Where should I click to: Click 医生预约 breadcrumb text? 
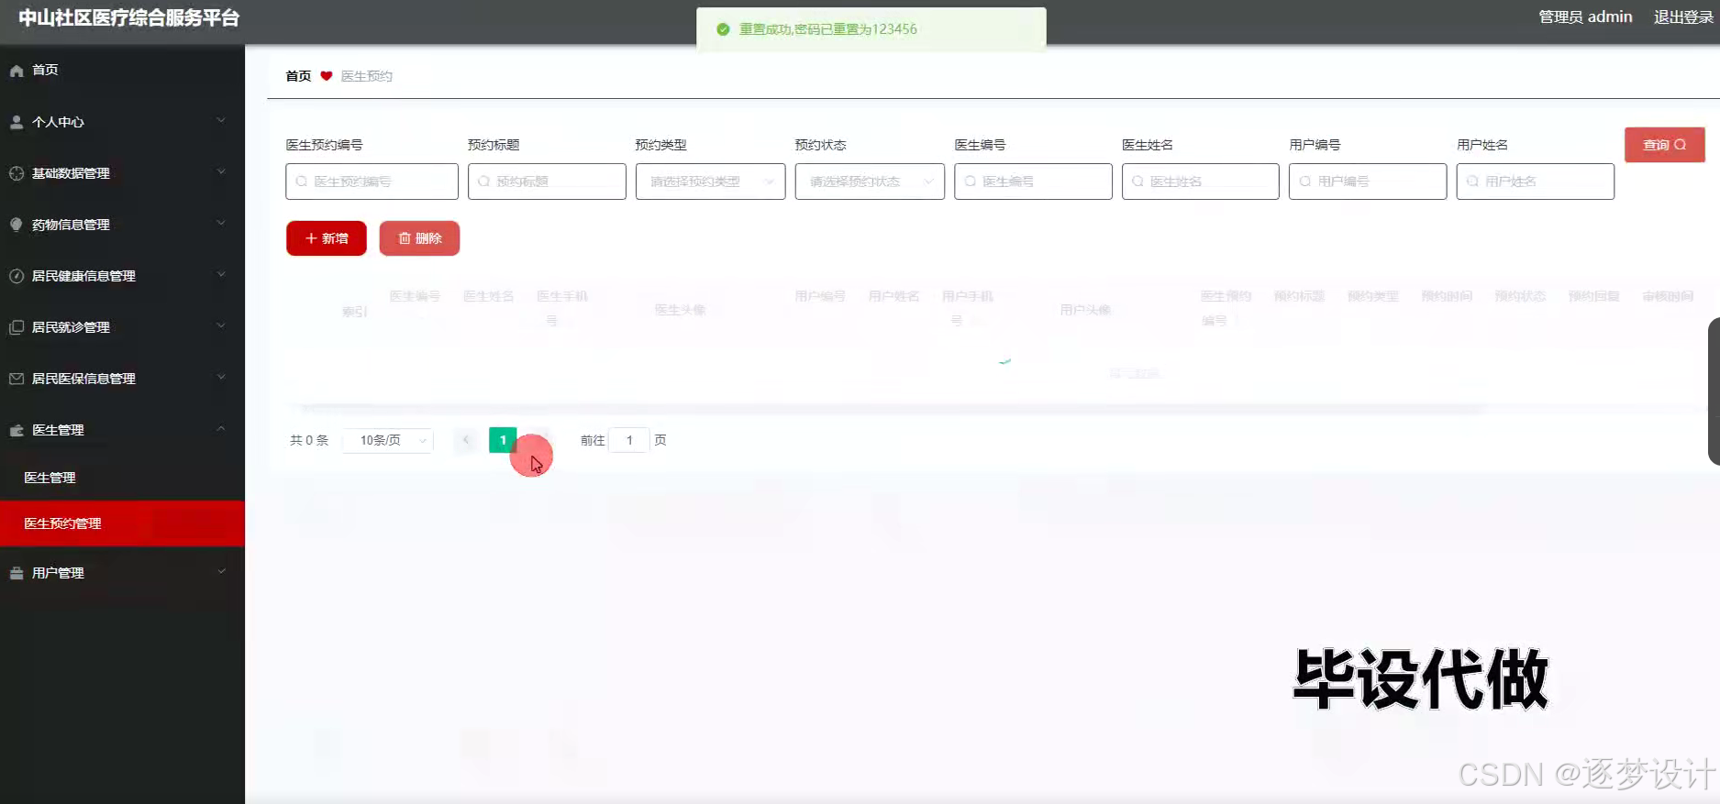tap(367, 76)
